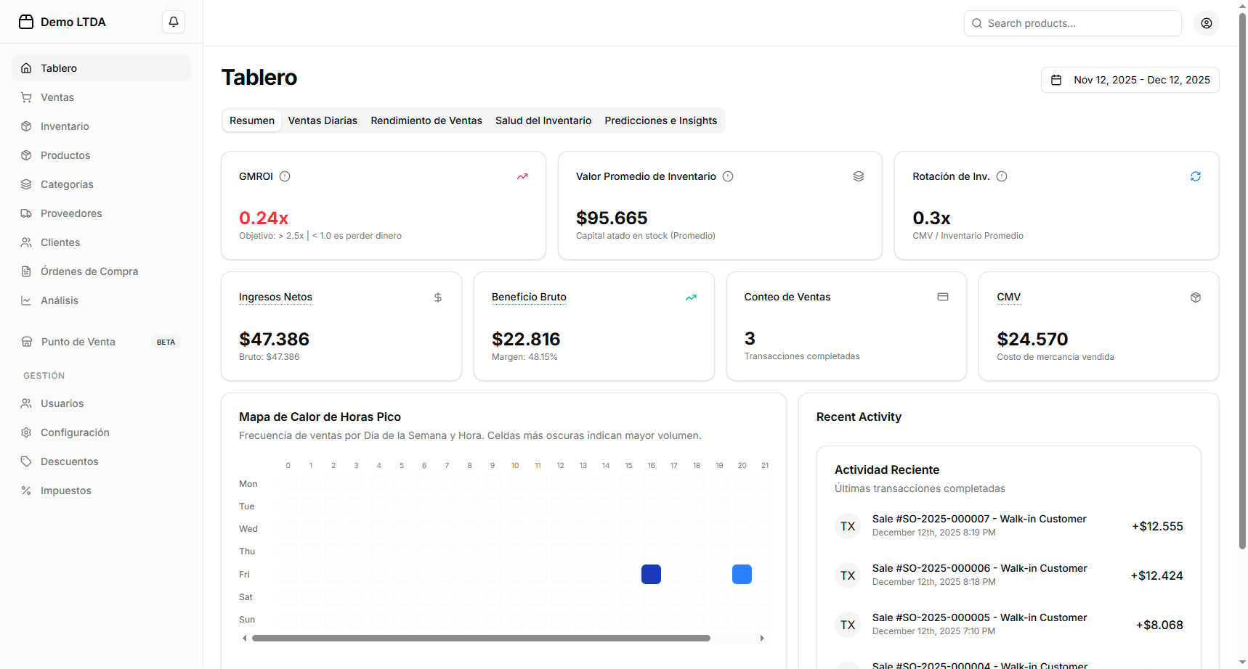
Task: Click the dark blue Friday heatmap cell
Action: (x=651, y=574)
